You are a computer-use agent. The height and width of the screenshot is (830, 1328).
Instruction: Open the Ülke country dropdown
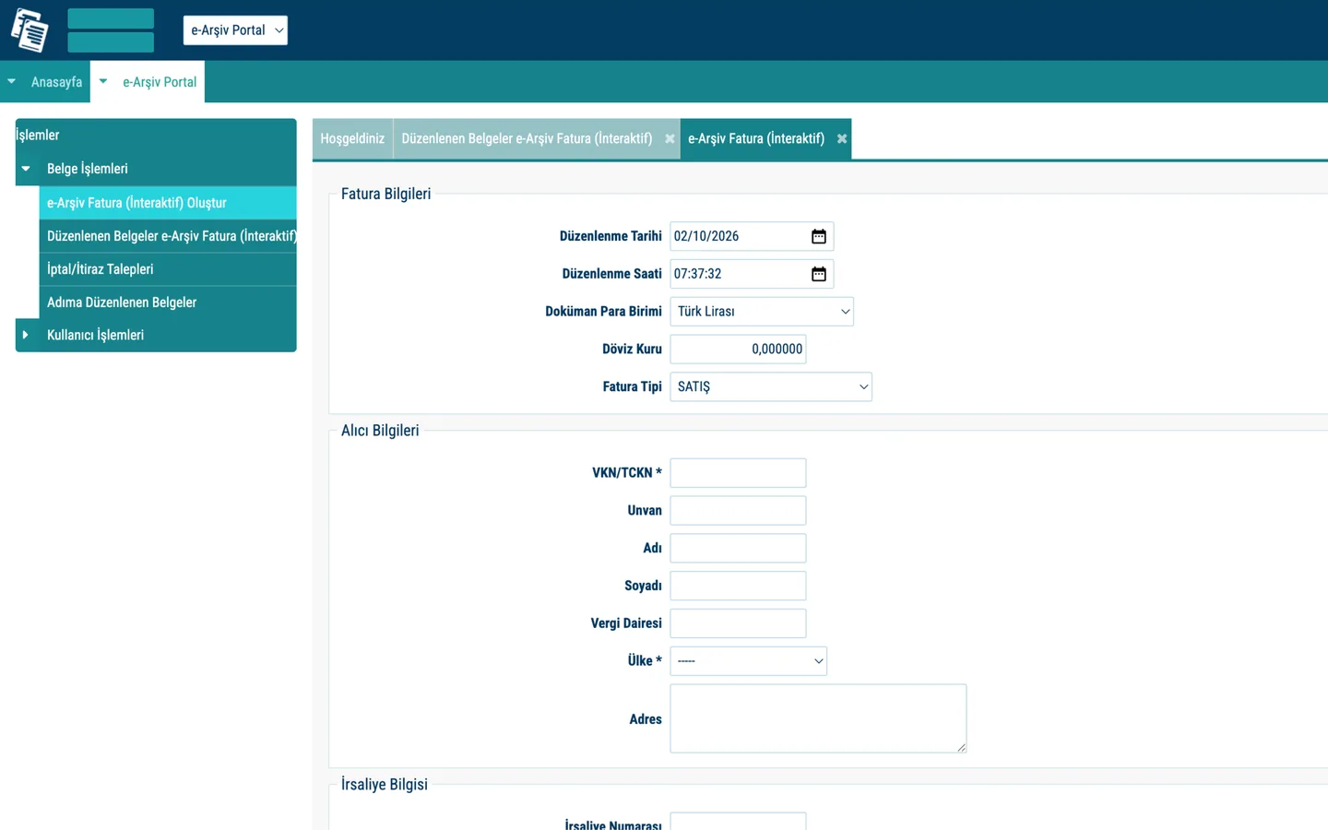[x=749, y=661]
